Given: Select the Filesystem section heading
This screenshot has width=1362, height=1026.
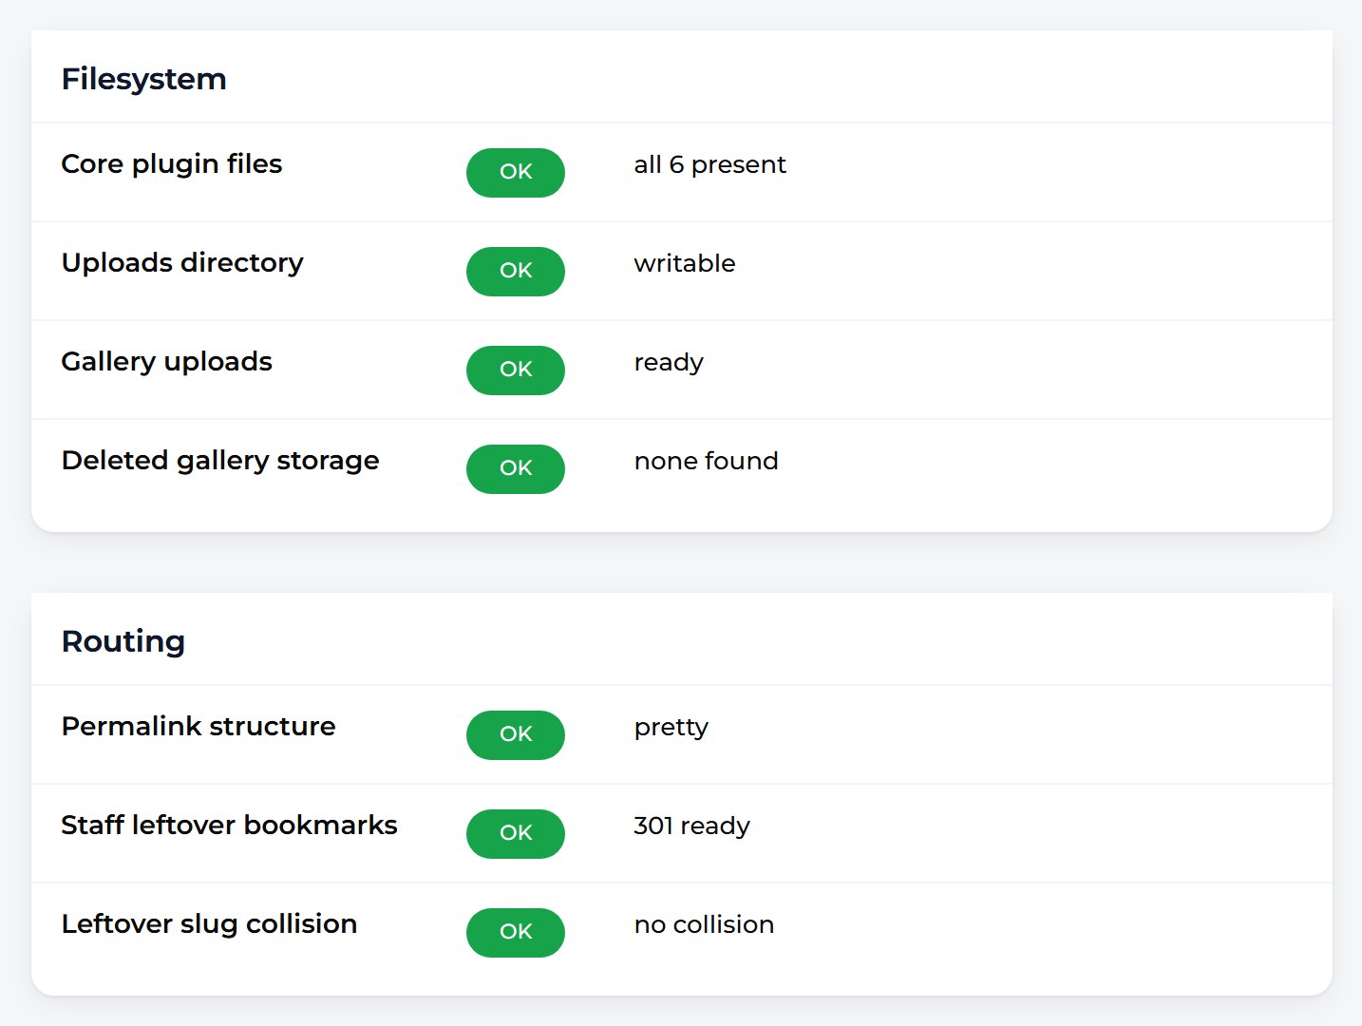Looking at the screenshot, I should click(144, 79).
